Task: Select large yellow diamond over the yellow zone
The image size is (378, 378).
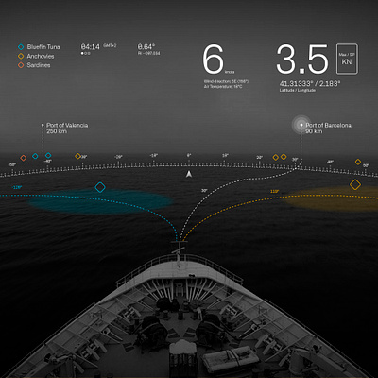Action: point(355,184)
